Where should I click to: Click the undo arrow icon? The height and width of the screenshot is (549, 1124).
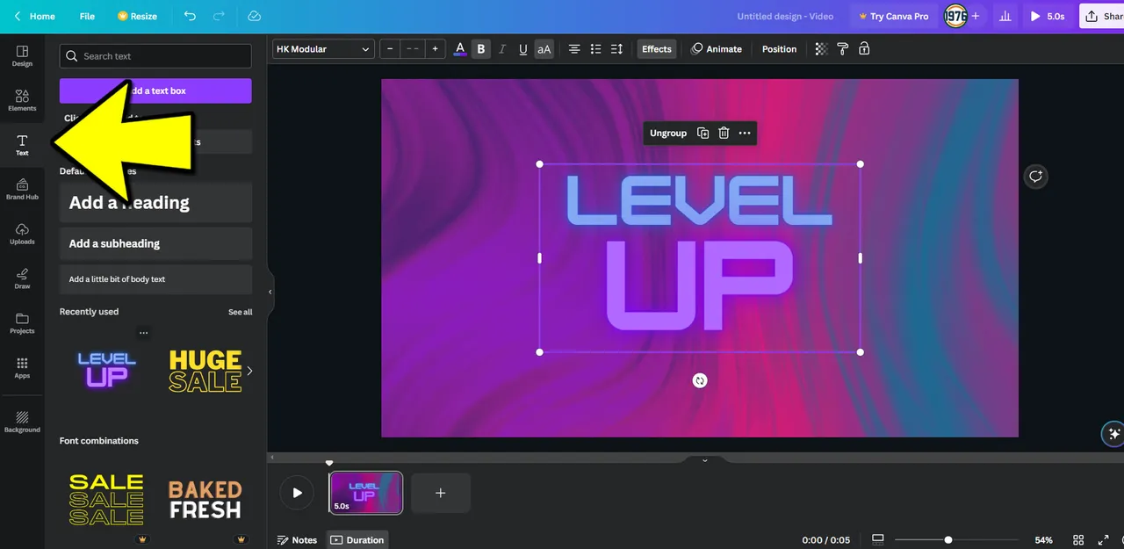click(191, 16)
